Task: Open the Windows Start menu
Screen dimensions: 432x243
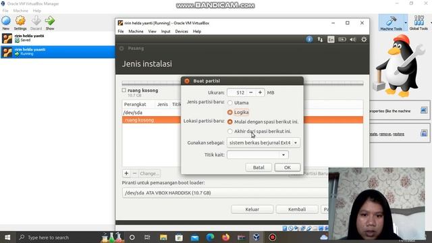Action: click(7, 237)
